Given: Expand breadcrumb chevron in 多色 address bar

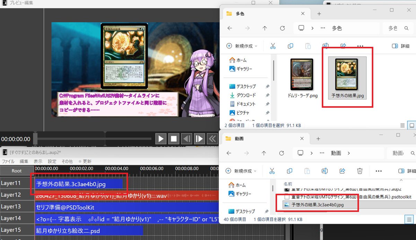Looking at the screenshot, I should pyautogui.click(x=312, y=28).
